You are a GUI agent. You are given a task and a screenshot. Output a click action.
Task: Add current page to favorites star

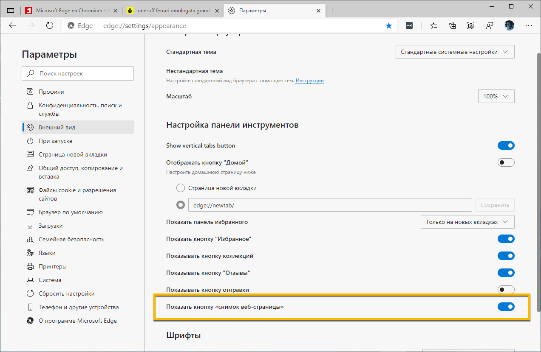coord(388,25)
